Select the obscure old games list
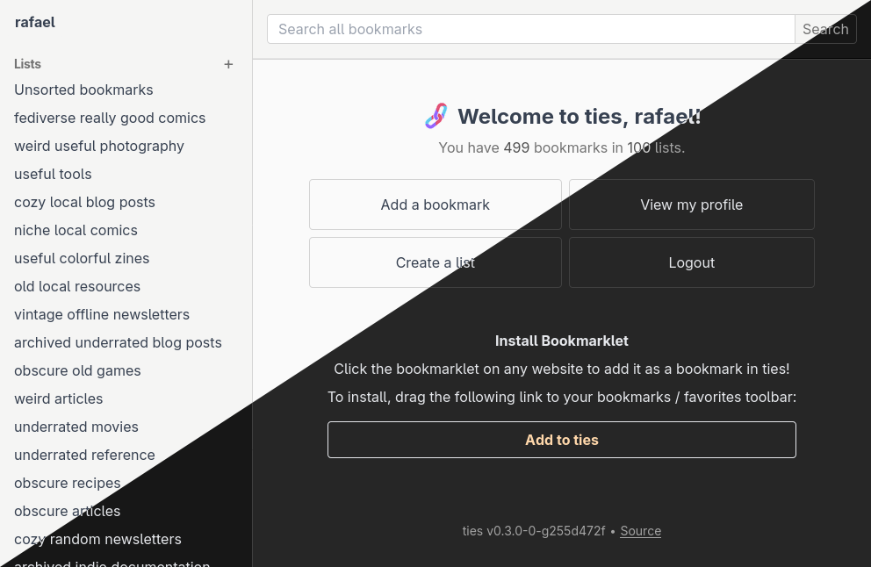 [77, 370]
